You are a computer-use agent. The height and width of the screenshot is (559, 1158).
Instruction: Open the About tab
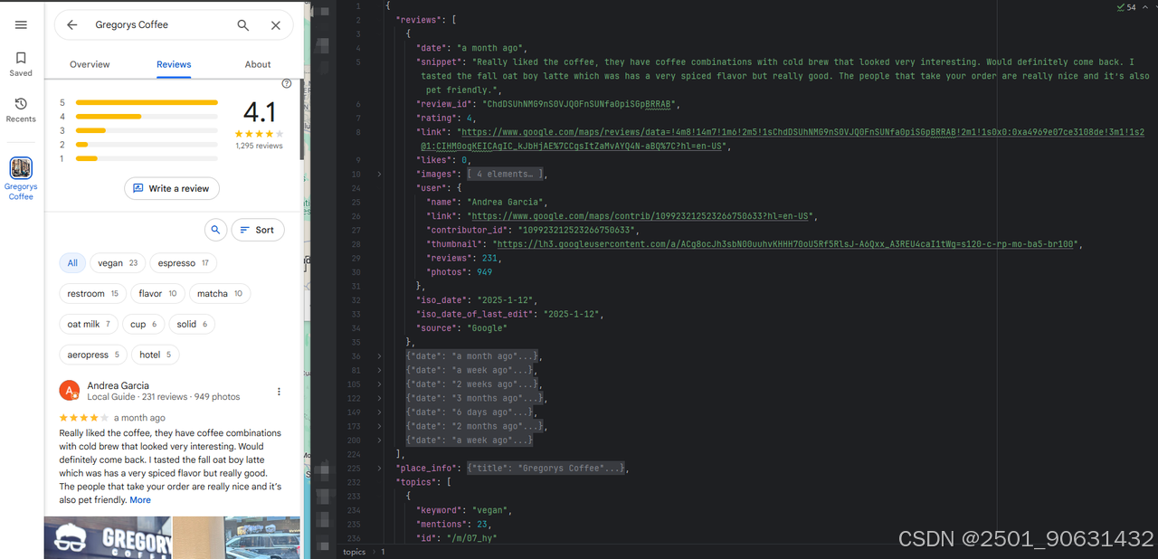click(x=258, y=64)
